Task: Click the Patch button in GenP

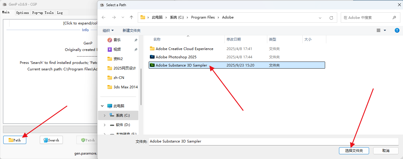Action: [x=88, y=140]
